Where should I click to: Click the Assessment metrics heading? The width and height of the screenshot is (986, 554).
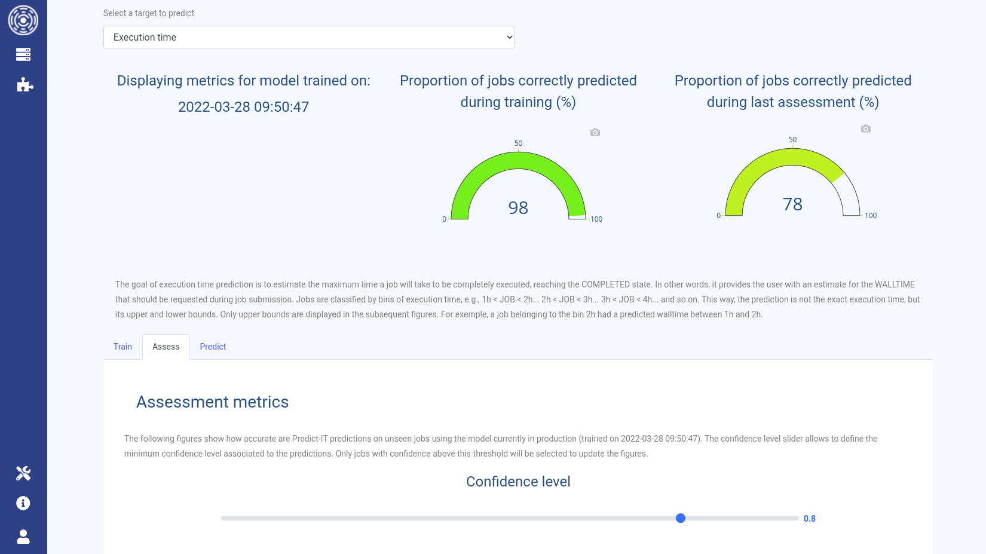coord(212,402)
